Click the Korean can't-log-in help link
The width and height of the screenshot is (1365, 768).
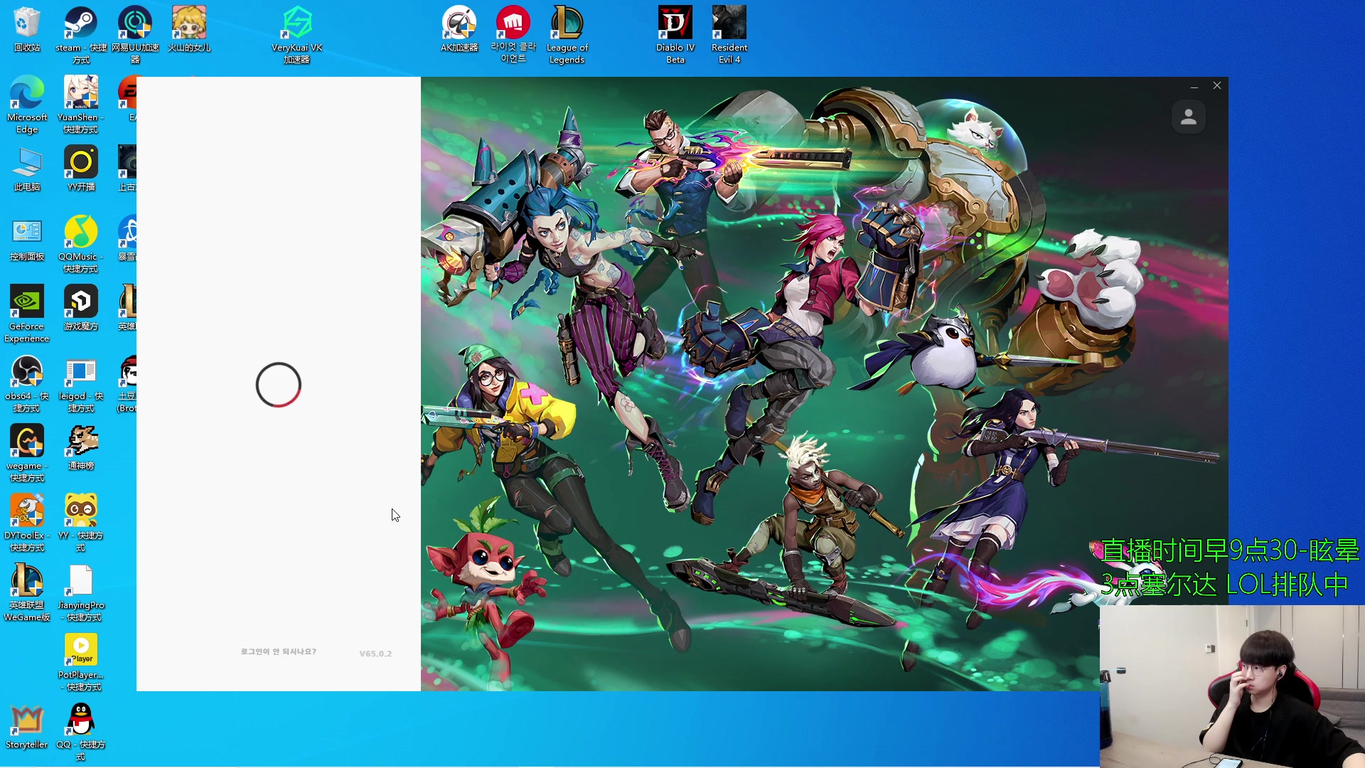(x=279, y=651)
